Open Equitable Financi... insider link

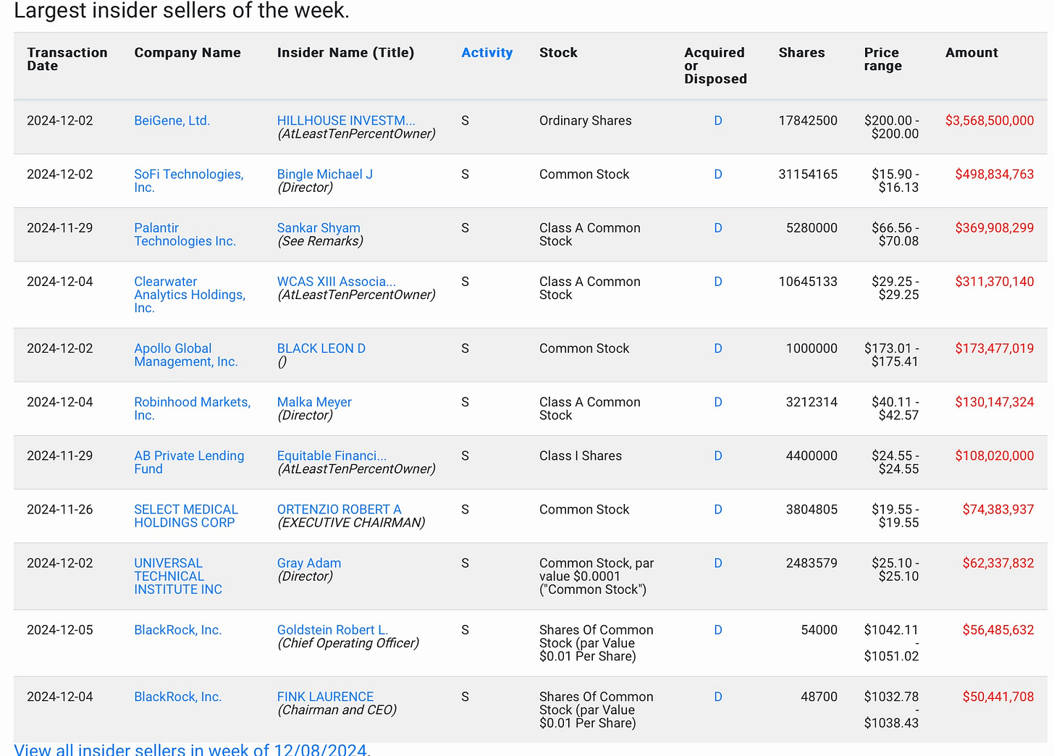(x=332, y=455)
